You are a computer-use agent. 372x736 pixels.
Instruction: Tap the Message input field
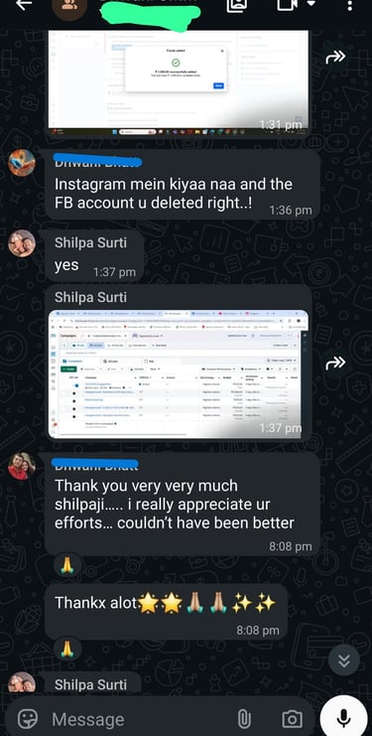141,719
